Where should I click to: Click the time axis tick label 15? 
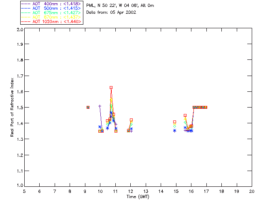click(176, 191)
